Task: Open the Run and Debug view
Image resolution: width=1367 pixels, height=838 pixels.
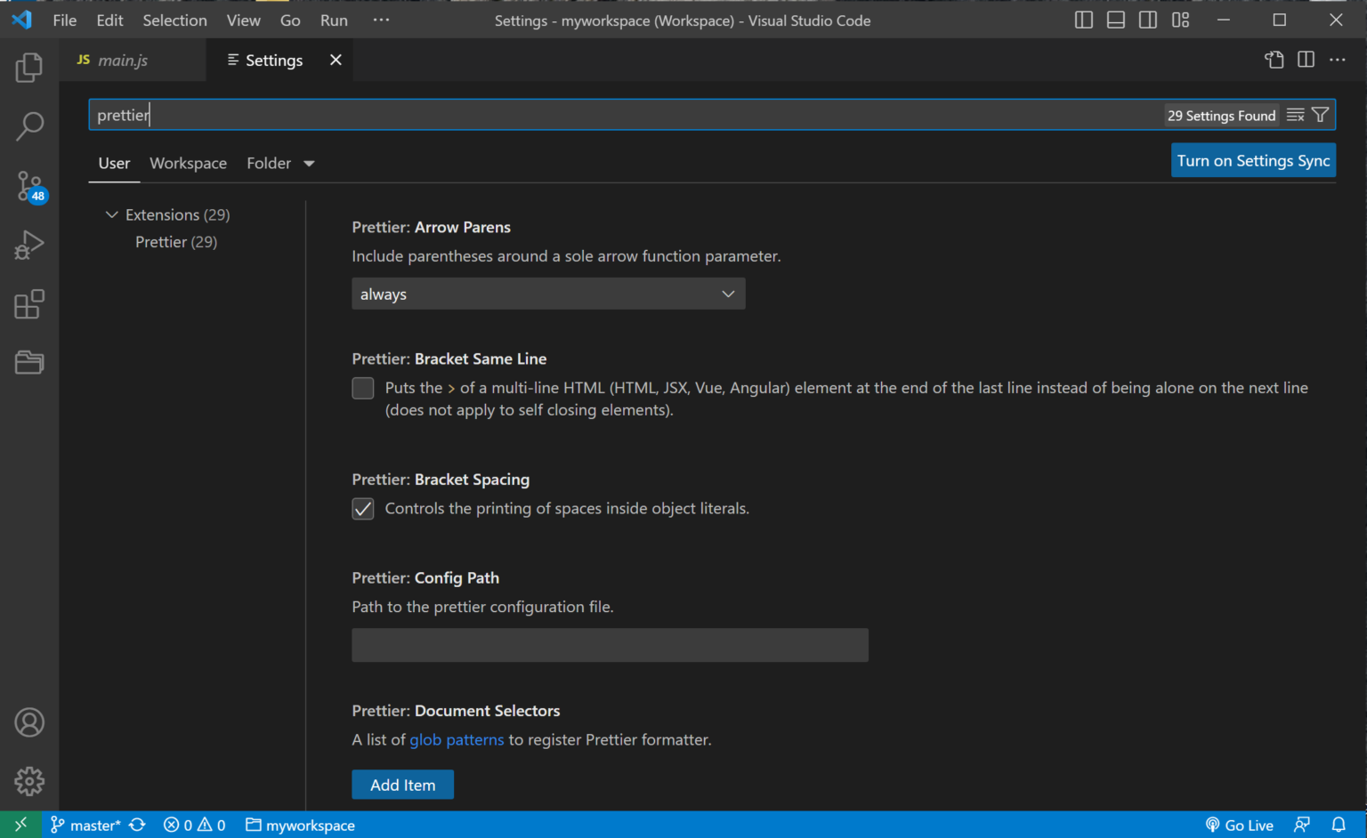Action: (29, 245)
